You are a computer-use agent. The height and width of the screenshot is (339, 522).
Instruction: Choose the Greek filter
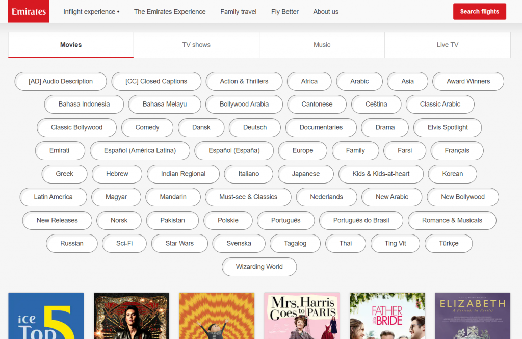pos(65,174)
